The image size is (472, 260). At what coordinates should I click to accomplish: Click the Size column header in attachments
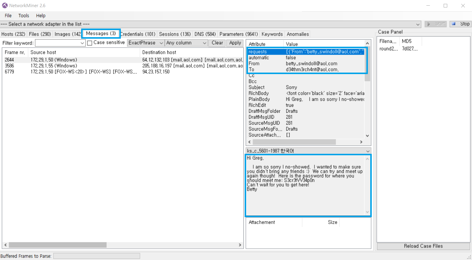click(321, 222)
